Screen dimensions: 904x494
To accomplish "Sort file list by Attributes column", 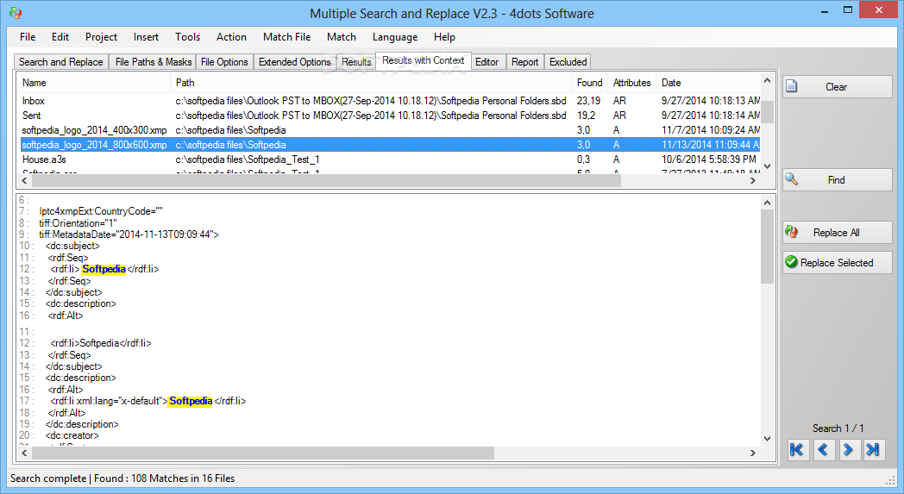I will point(632,83).
